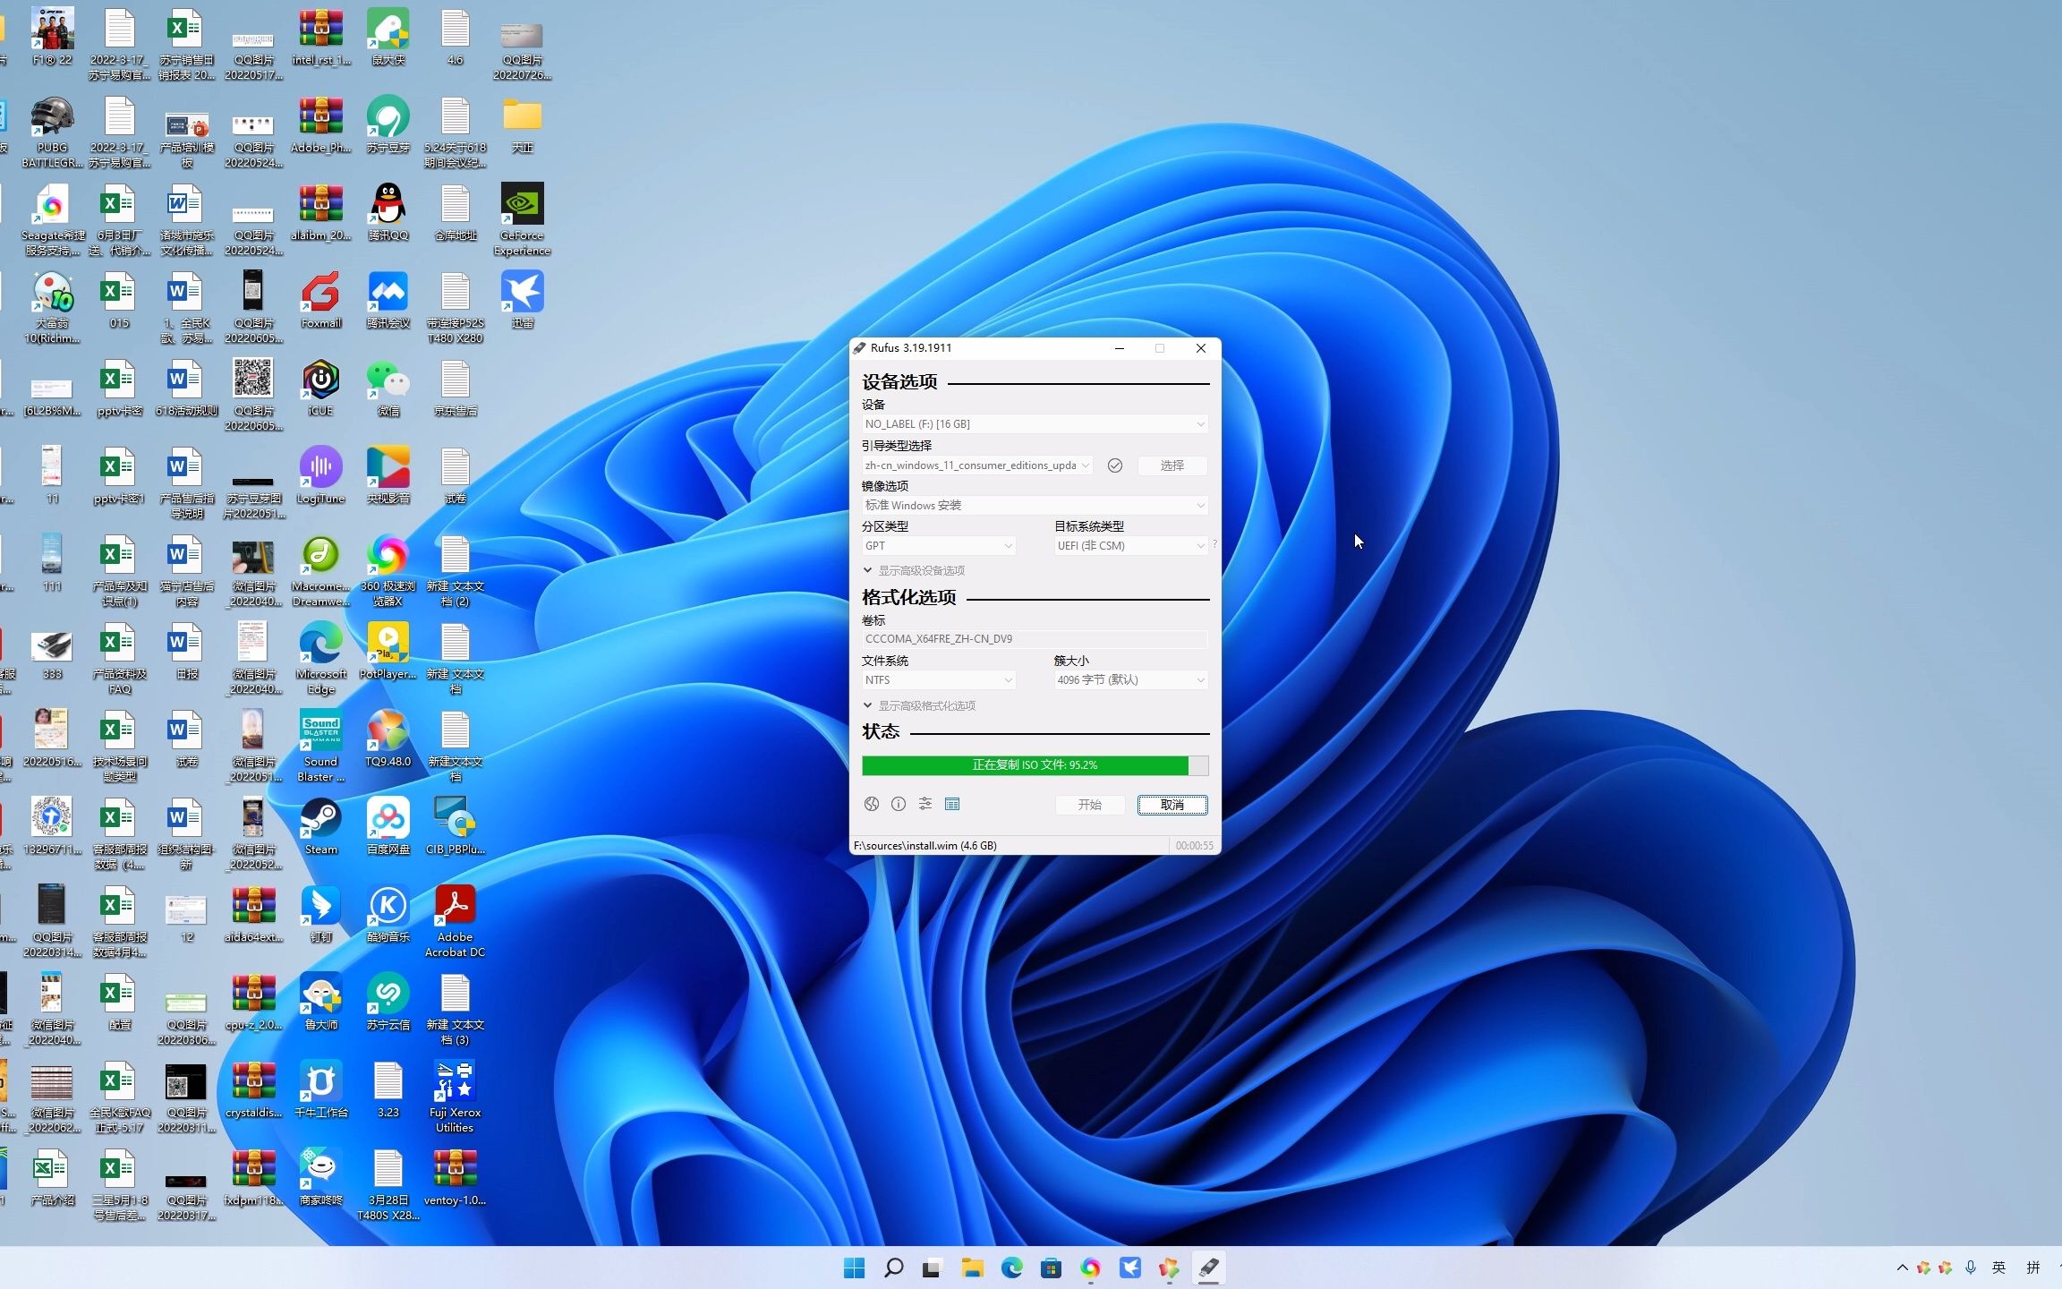The image size is (2062, 1289).
Task: Drag the ISO copy progress bar
Action: [1033, 764]
